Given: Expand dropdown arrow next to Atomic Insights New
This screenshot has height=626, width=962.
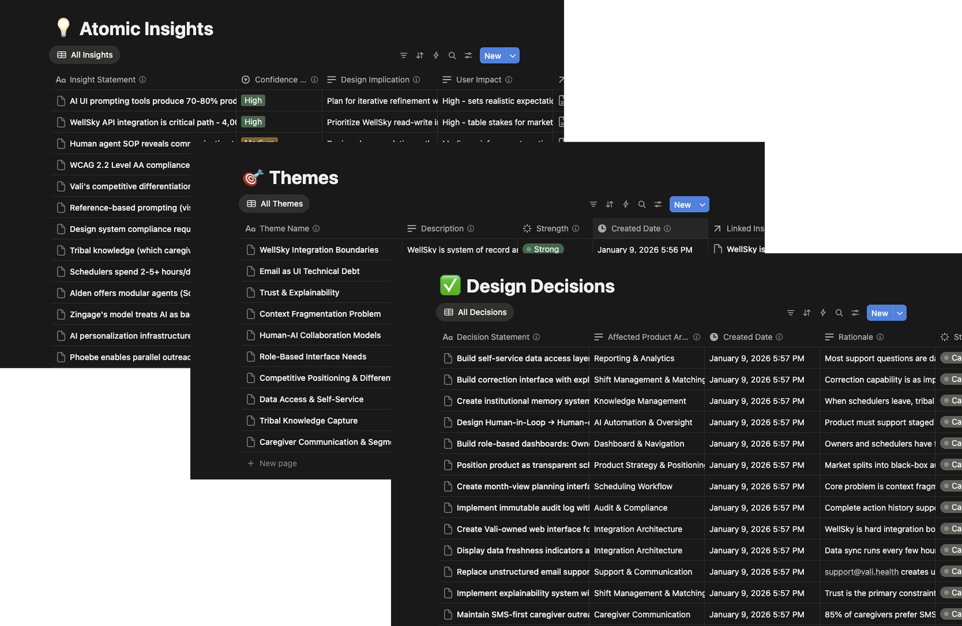Looking at the screenshot, I should pos(513,56).
